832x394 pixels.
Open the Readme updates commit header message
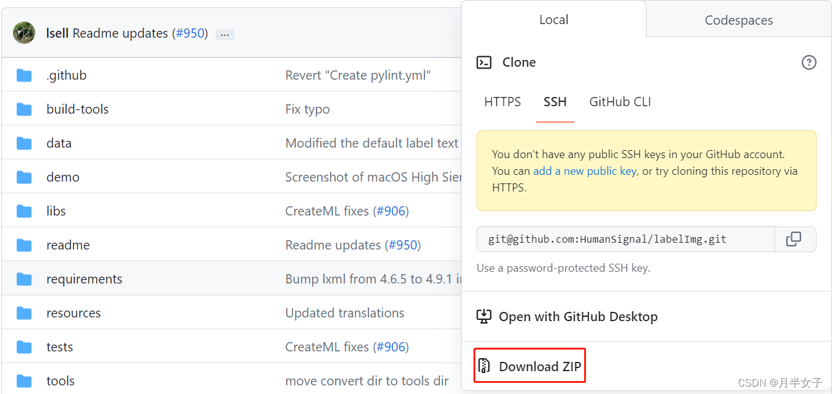tap(121, 33)
